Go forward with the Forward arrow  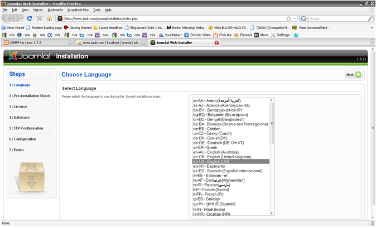pyautogui.click(x=16, y=18)
